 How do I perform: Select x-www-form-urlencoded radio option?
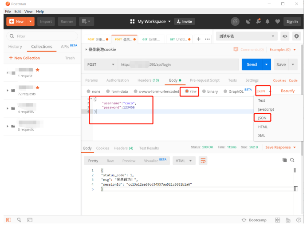tap(135, 92)
